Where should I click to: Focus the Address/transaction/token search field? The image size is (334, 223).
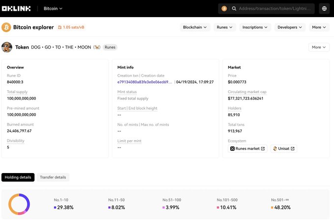point(275,8)
